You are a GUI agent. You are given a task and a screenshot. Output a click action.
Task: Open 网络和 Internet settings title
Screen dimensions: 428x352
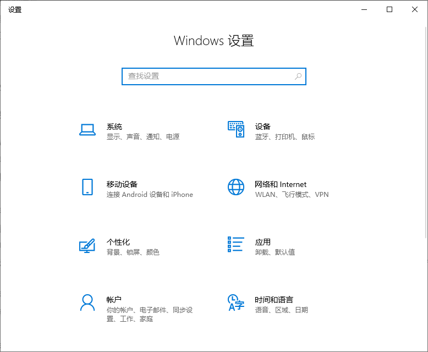coord(281,184)
